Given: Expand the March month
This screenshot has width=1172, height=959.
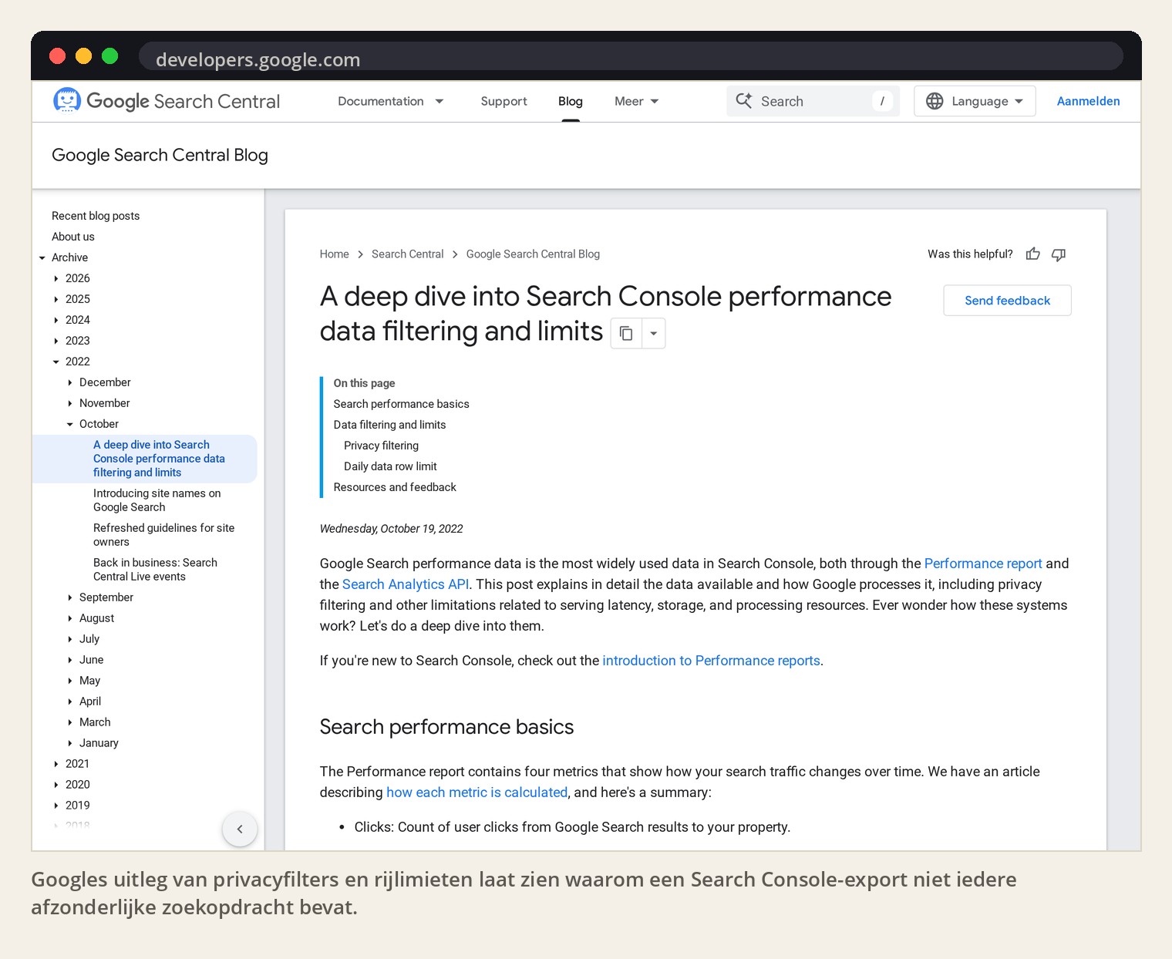Looking at the screenshot, I should click(70, 722).
